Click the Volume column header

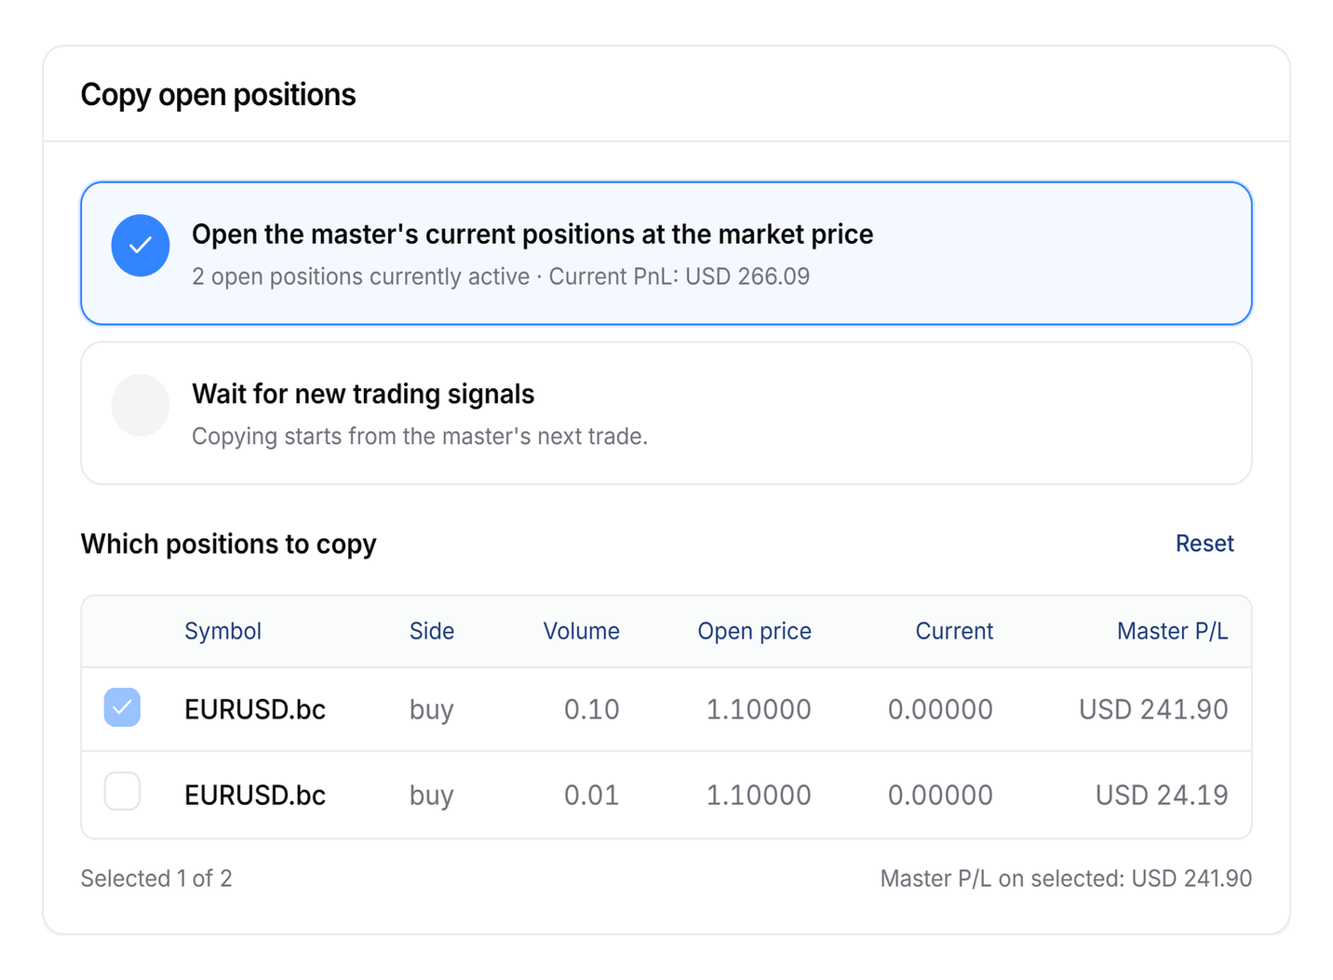click(x=581, y=631)
